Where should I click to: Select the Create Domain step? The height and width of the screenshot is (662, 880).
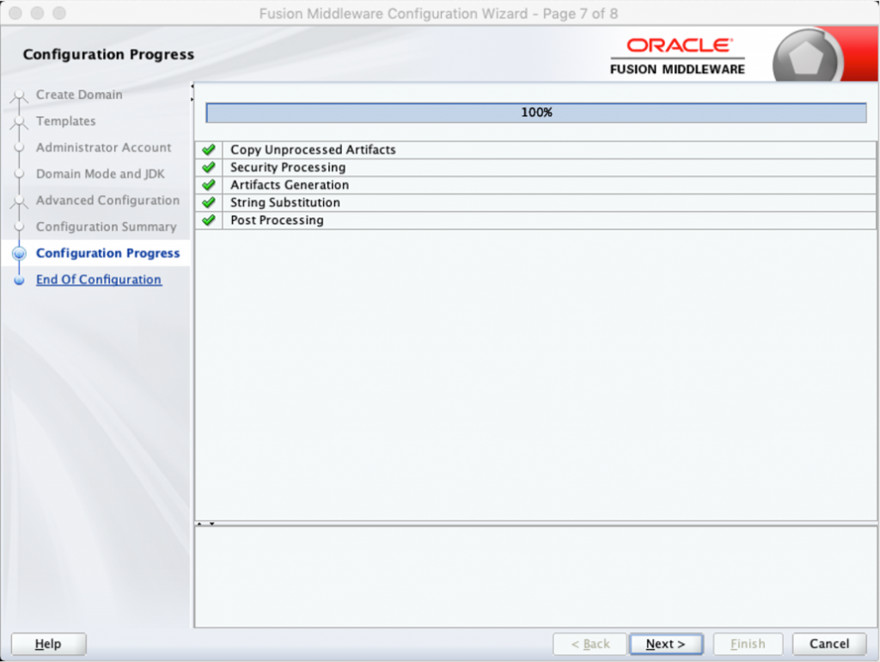pyautogui.click(x=79, y=95)
